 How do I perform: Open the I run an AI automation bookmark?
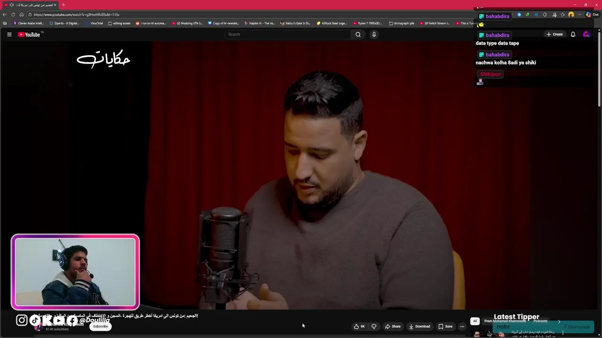[151, 23]
